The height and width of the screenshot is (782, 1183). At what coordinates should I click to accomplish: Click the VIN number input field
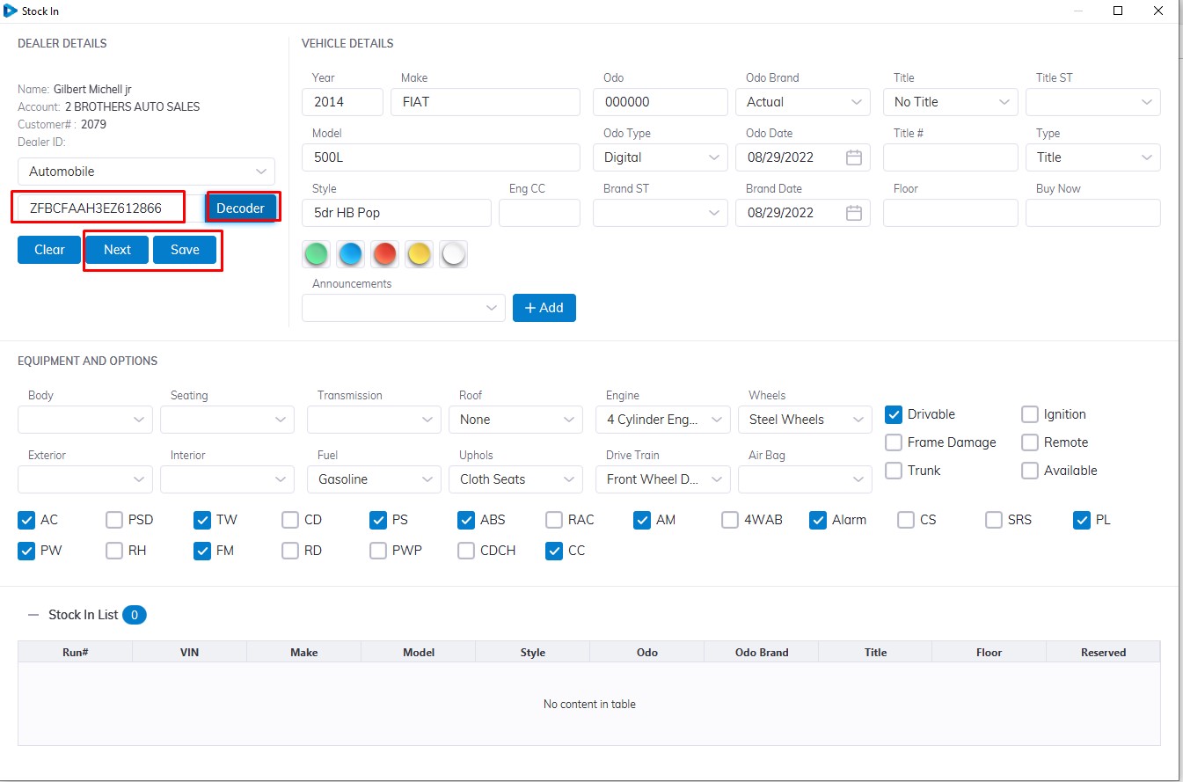coord(99,208)
